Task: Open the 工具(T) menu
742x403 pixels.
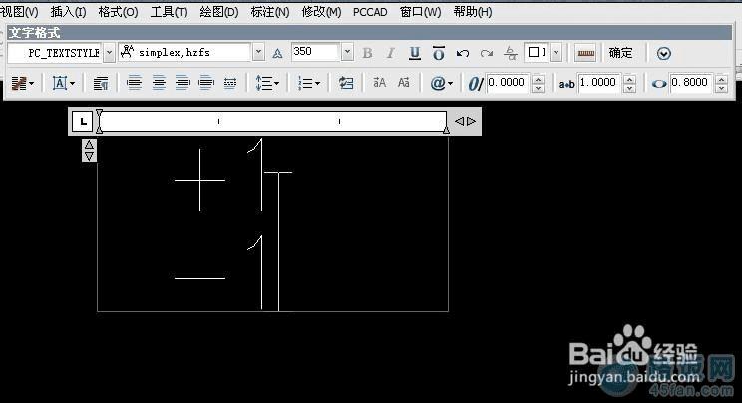Action: (x=169, y=12)
